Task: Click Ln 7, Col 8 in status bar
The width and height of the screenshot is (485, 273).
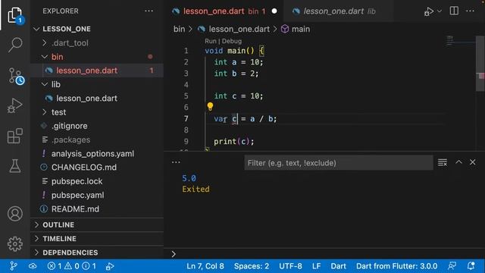Action: (205, 266)
